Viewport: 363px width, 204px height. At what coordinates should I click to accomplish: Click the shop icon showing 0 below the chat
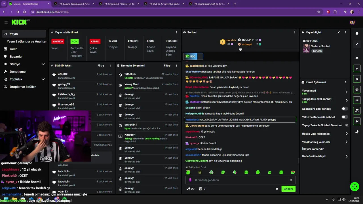click(x=202, y=189)
